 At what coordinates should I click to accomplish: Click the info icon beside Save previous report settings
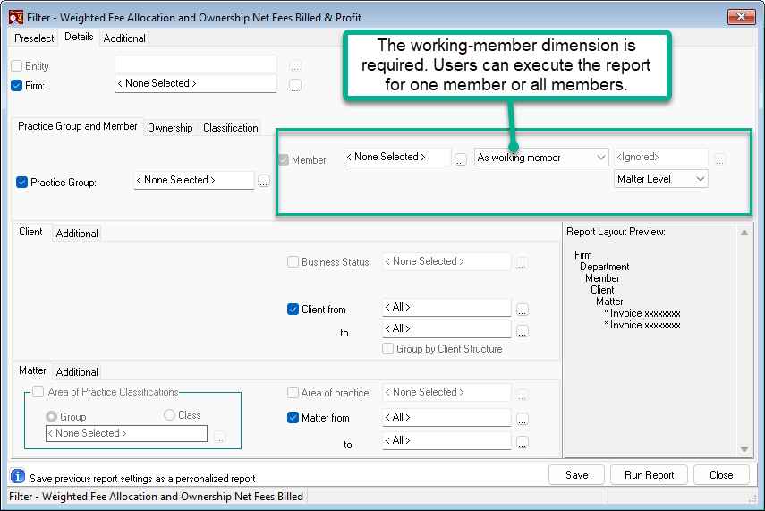18,475
